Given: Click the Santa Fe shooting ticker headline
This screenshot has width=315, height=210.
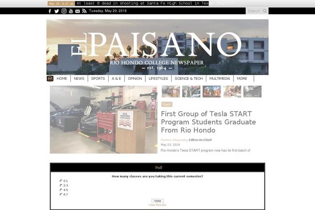Looking at the screenshot, I should [x=142, y=4].
